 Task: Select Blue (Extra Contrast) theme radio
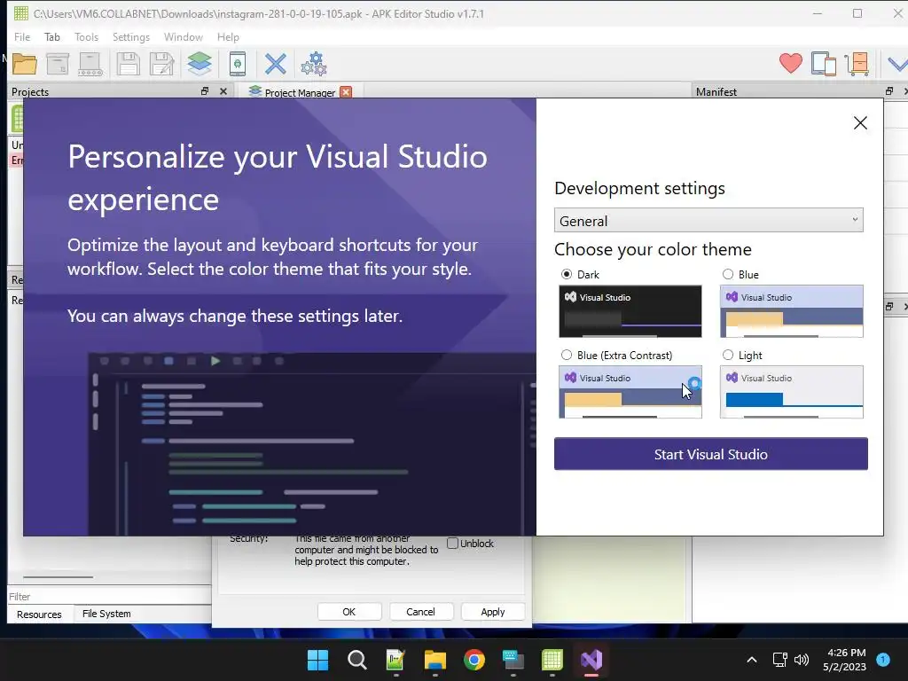coord(567,355)
